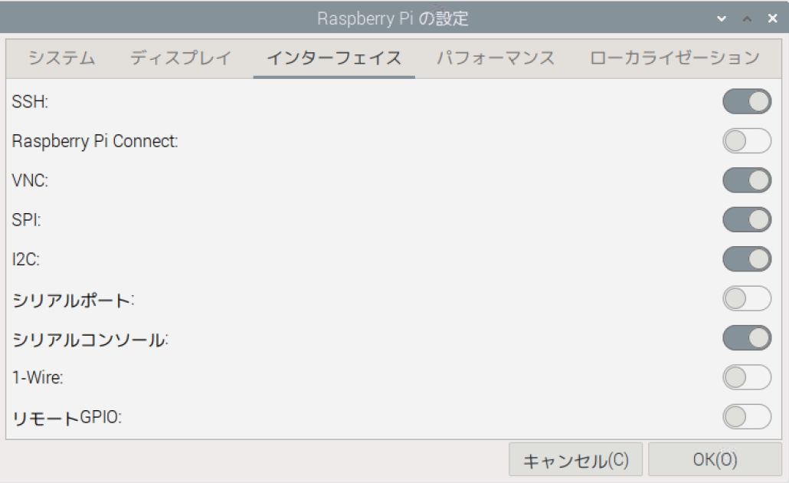Disable the SPI interface switch
The height and width of the screenshot is (483, 789).
pyautogui.click(x=746, y=219)
